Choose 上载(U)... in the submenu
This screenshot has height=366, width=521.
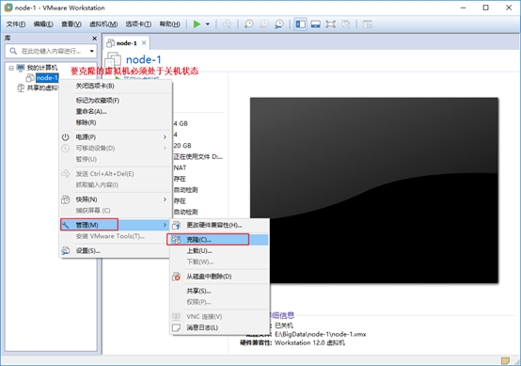219,250
